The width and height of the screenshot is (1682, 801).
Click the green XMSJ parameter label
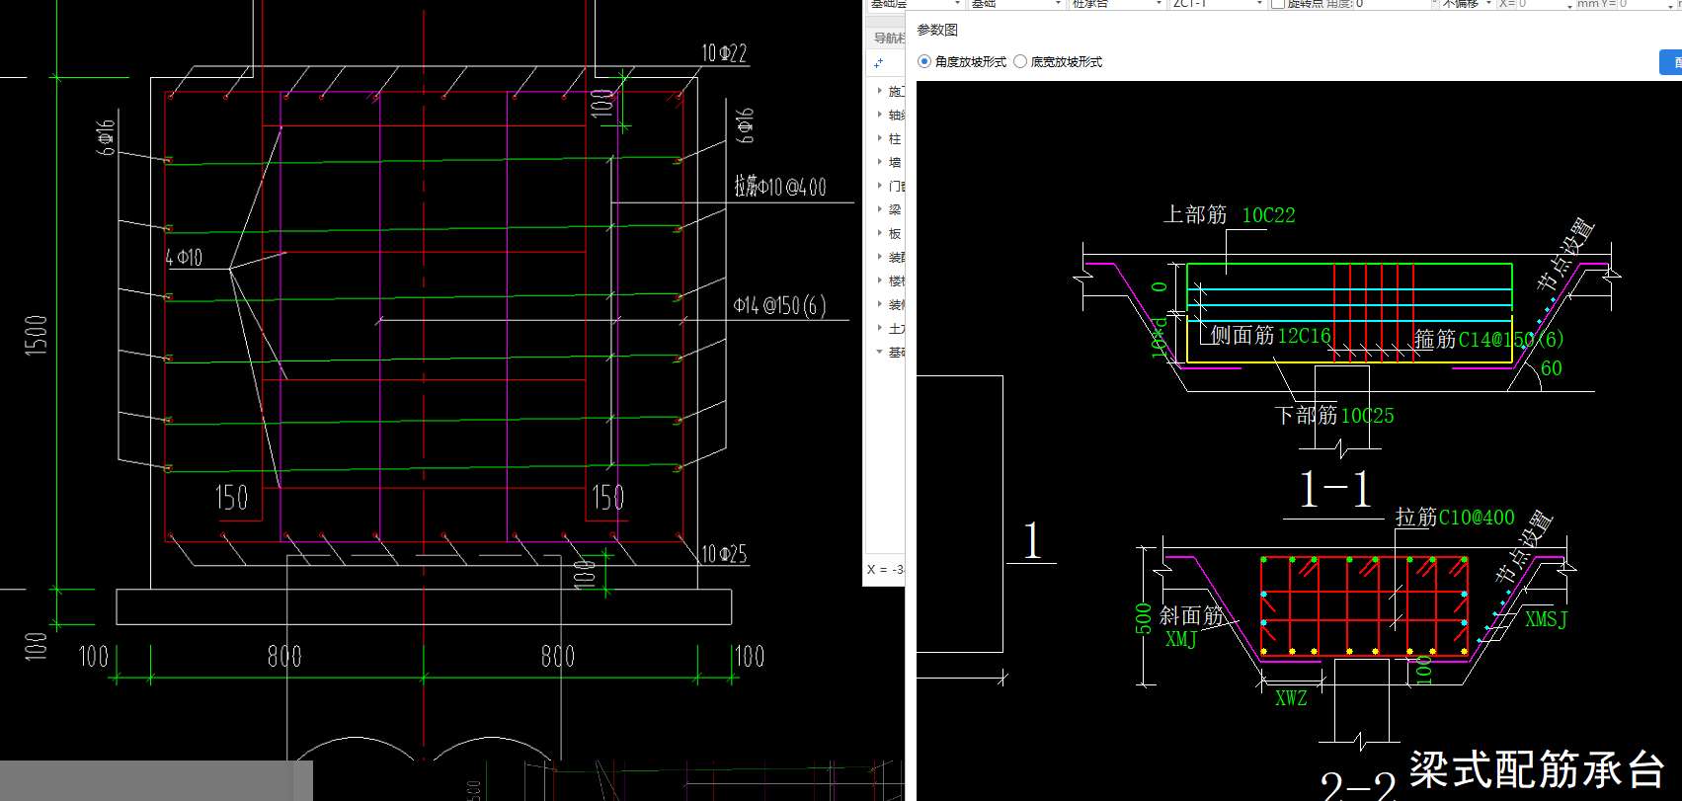1546,619
